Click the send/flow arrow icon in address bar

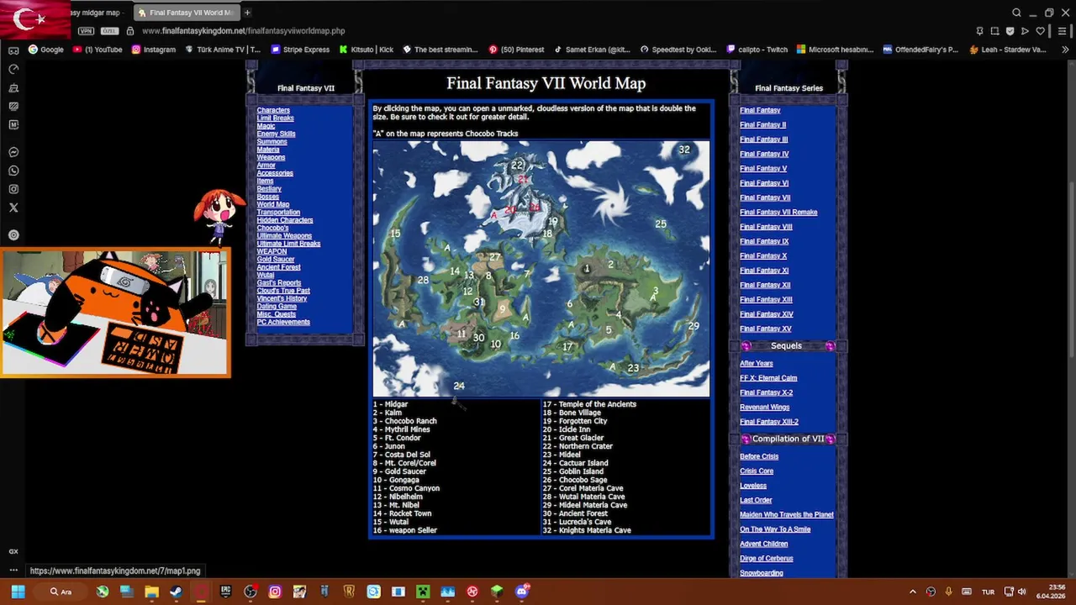(1025, 31)
